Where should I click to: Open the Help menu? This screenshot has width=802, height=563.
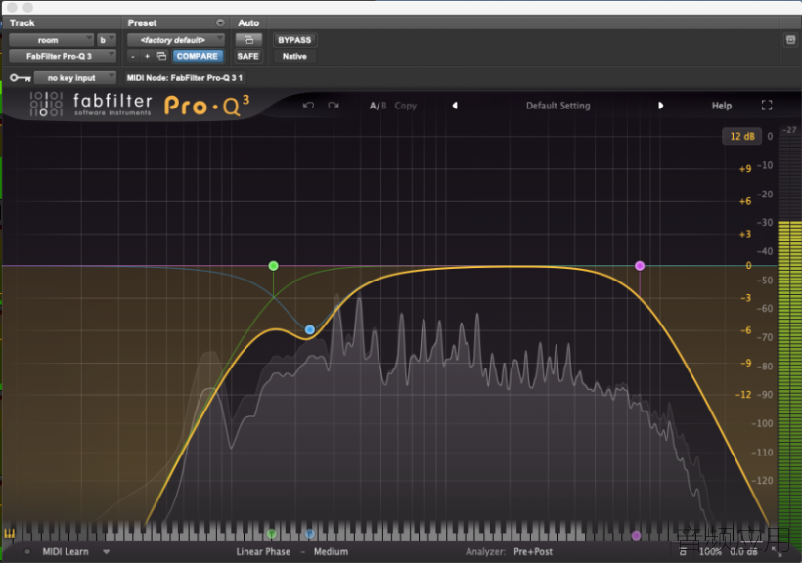coord(721,106)
